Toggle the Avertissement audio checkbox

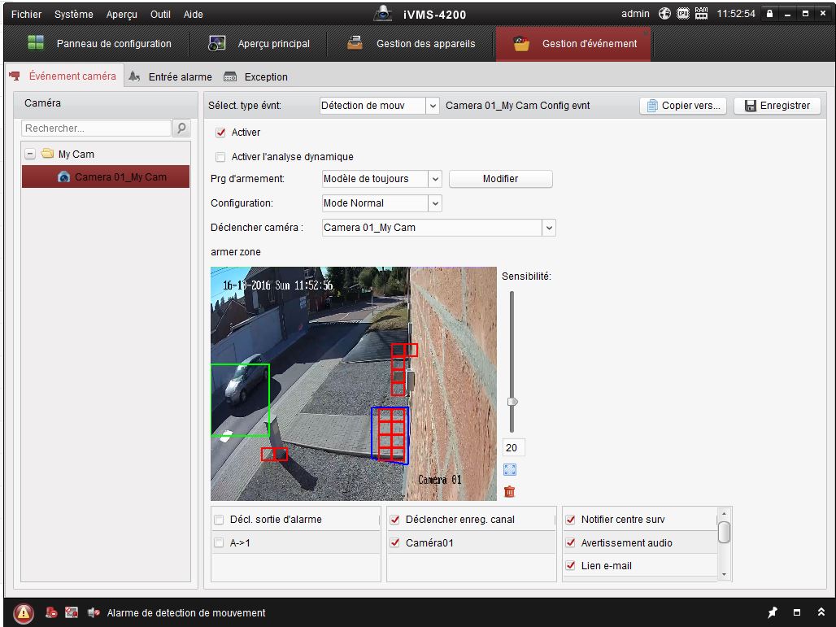point(570,543)
